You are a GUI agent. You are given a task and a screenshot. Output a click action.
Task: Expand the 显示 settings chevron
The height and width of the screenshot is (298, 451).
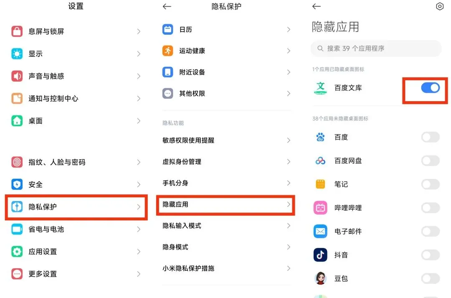pos(139,54)
